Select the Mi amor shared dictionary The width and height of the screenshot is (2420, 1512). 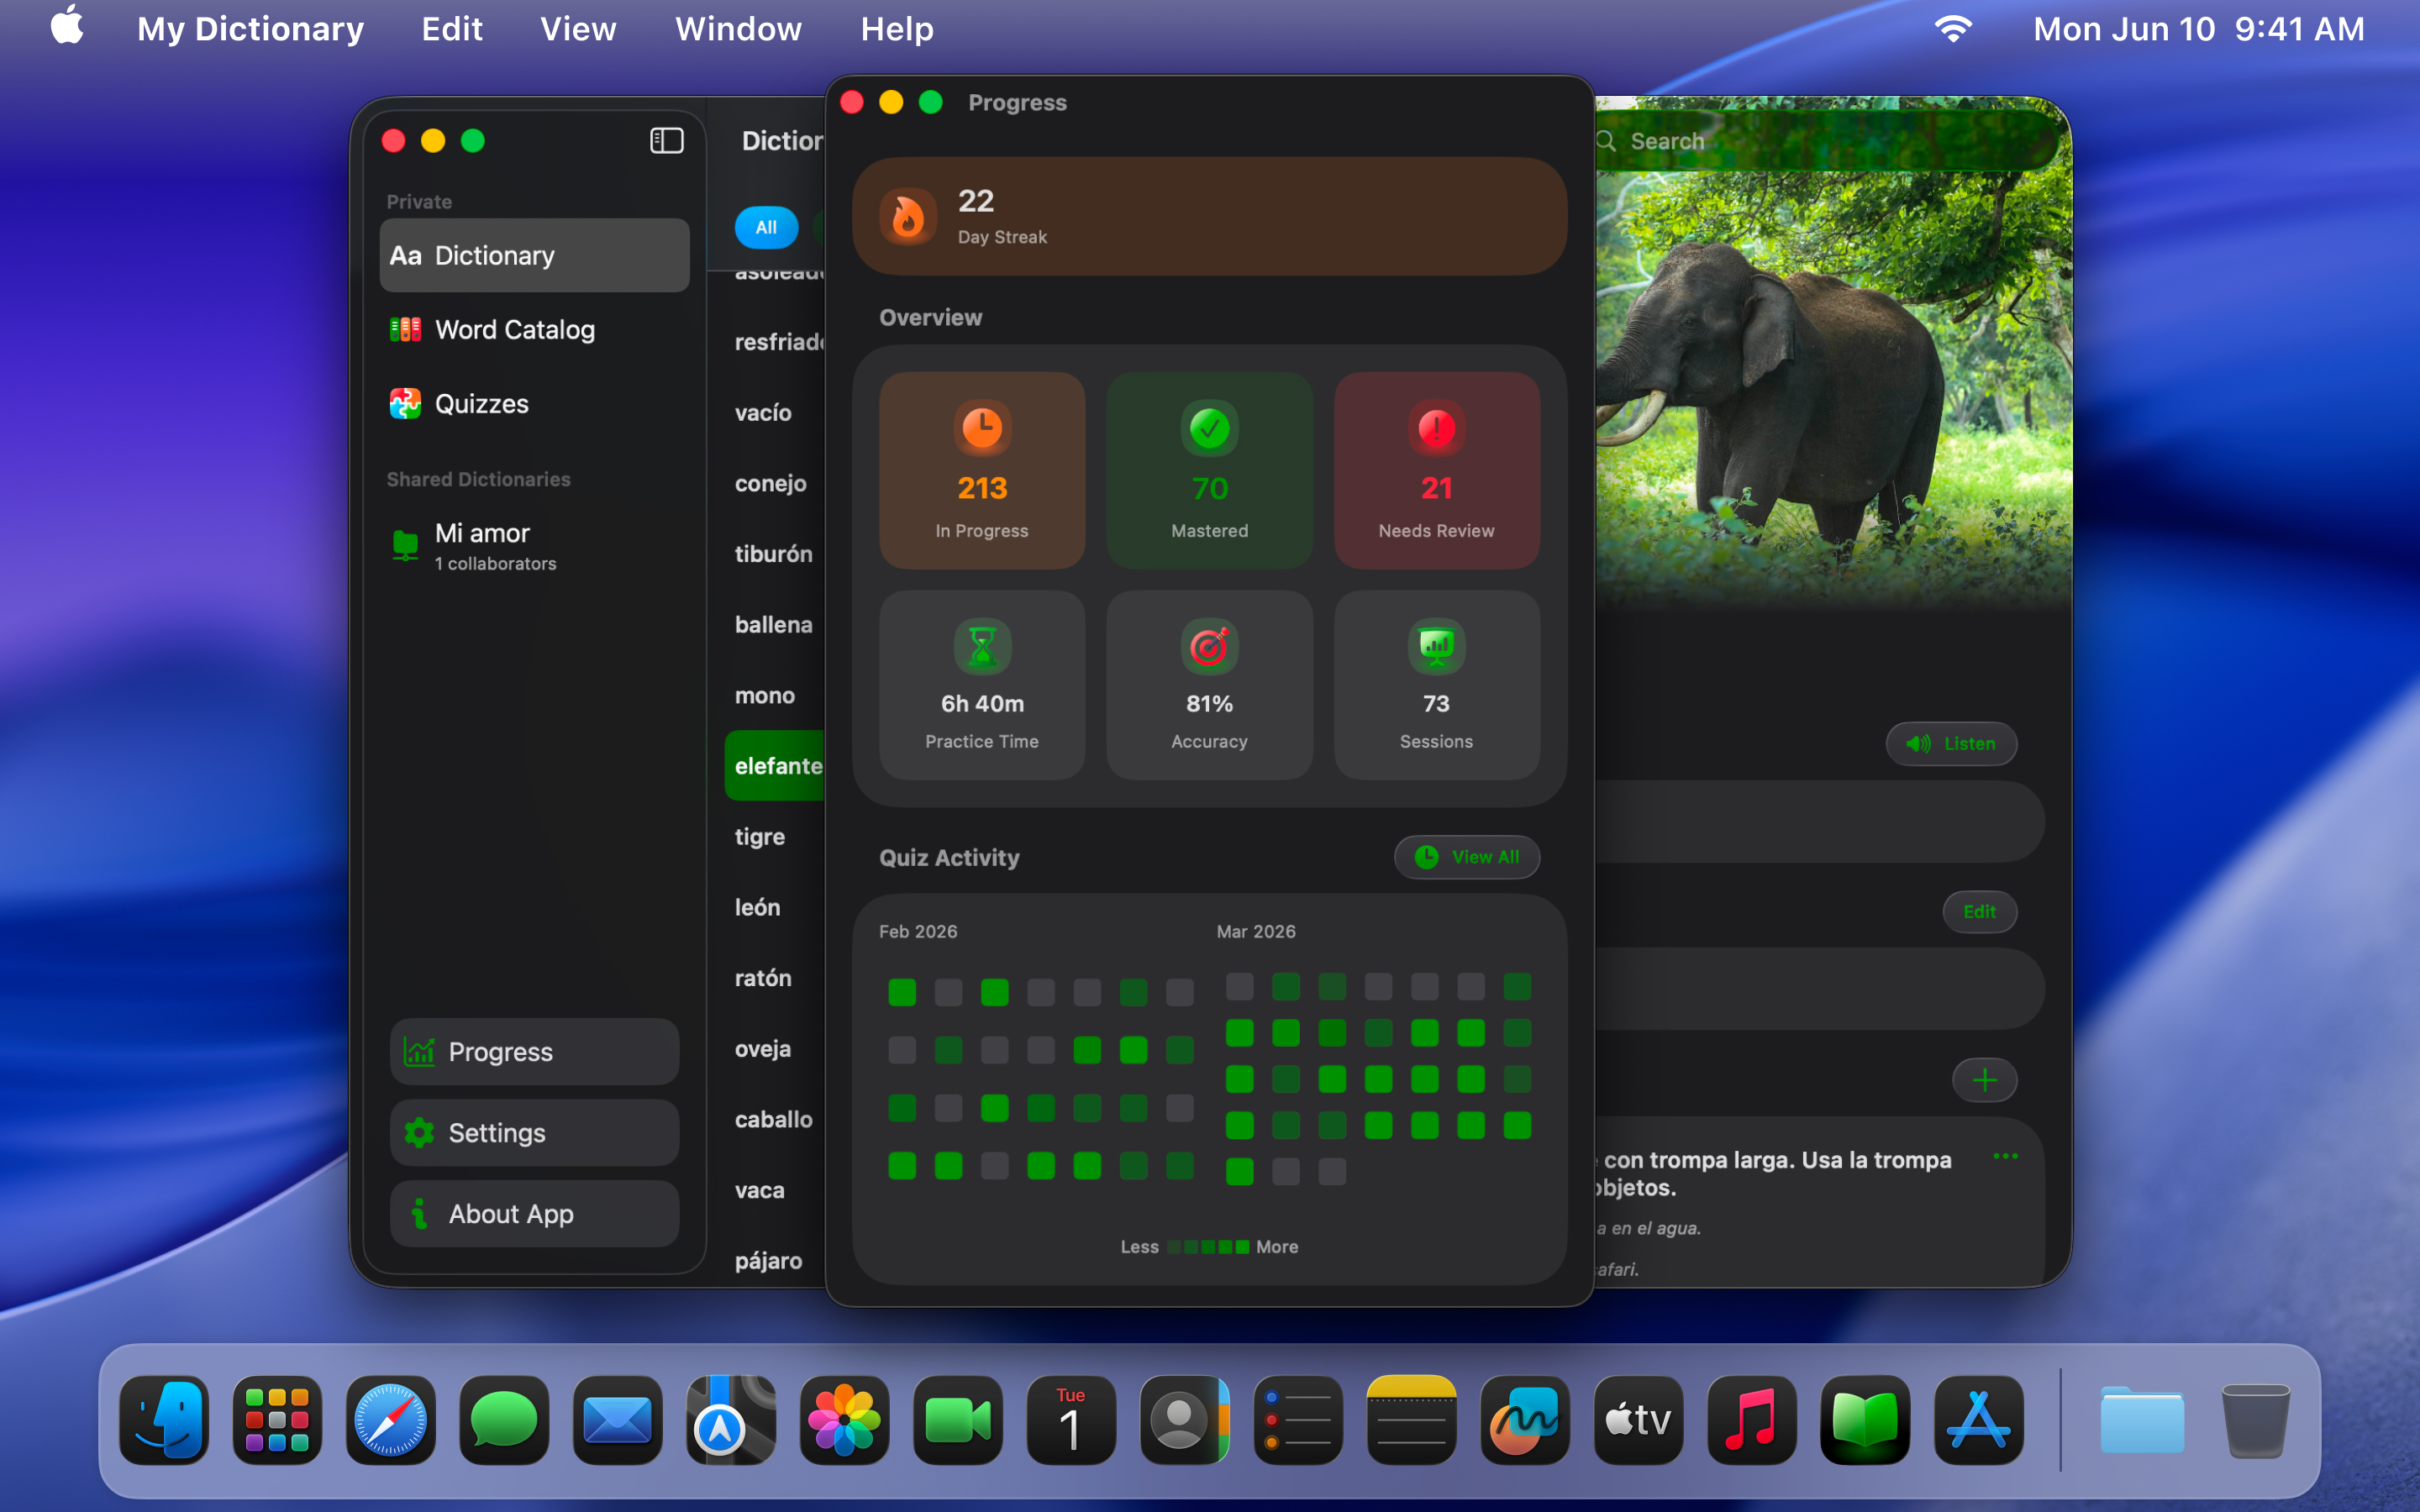[534, 546]
